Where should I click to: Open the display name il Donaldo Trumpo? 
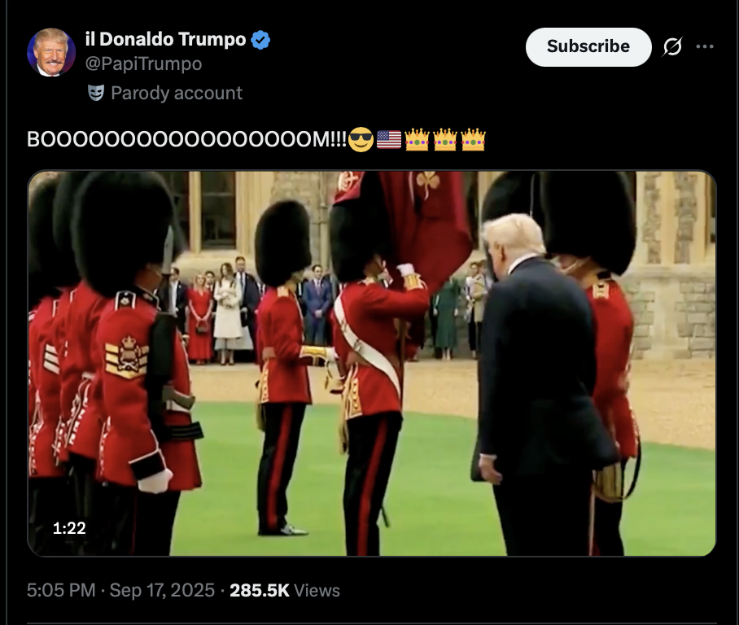pyautogui.click(x=166, y=40)
